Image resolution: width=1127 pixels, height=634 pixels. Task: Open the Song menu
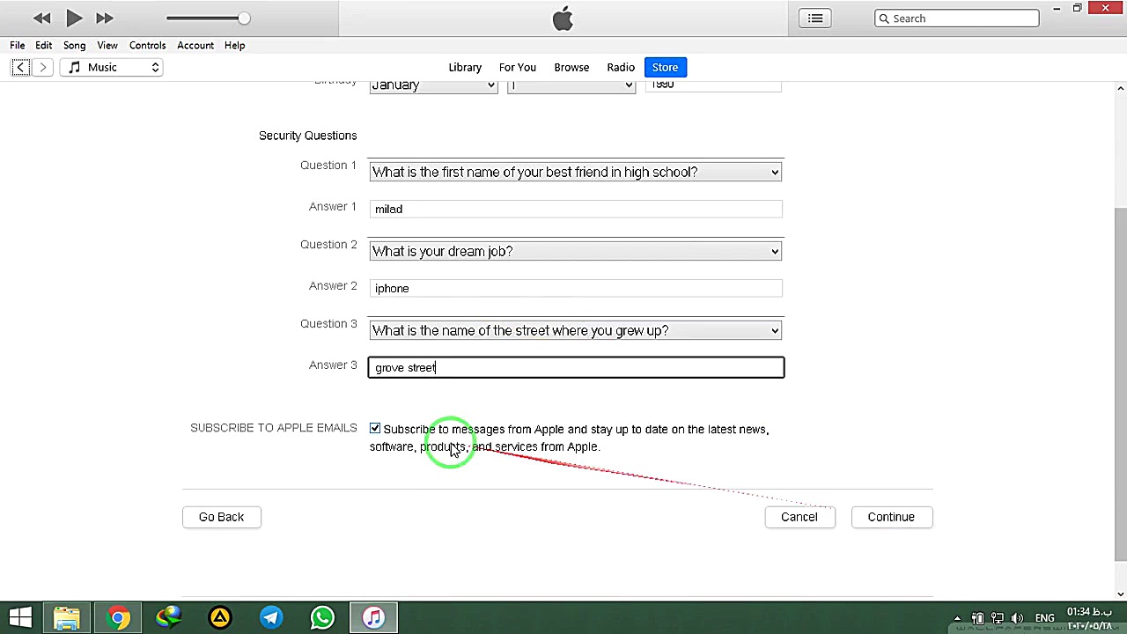pyautogui.click(x=74, y=45)
